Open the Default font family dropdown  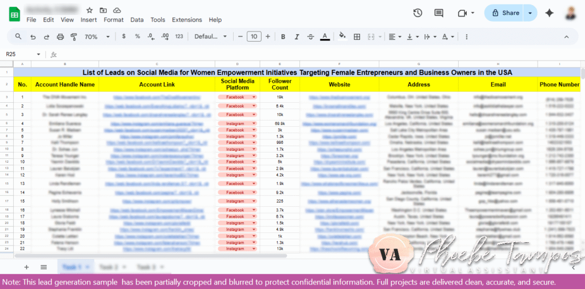(211, 37)
